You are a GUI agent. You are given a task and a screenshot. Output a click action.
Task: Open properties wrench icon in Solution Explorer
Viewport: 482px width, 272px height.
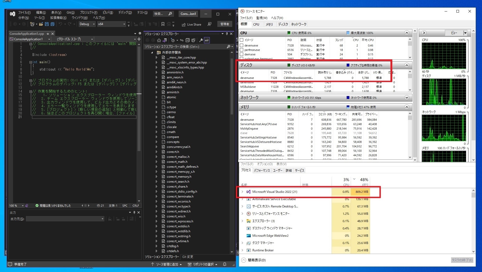click(x=201, y=40)
